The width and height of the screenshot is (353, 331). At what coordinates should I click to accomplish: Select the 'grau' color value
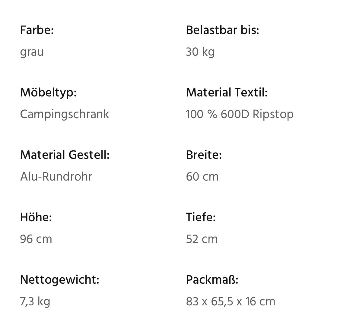coord(32,52)
